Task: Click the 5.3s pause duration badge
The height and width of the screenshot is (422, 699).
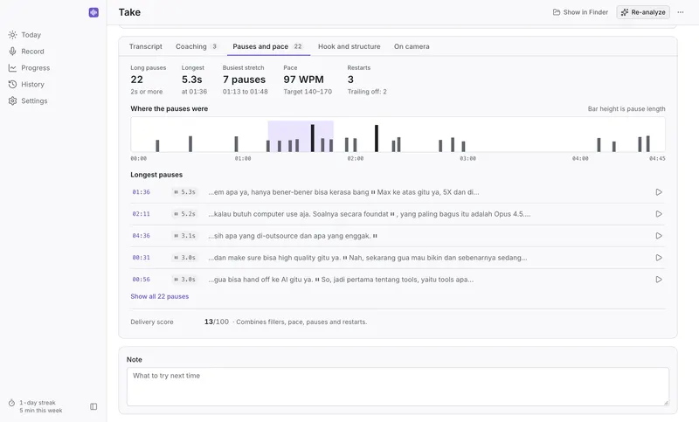Action: click(185, 192)
